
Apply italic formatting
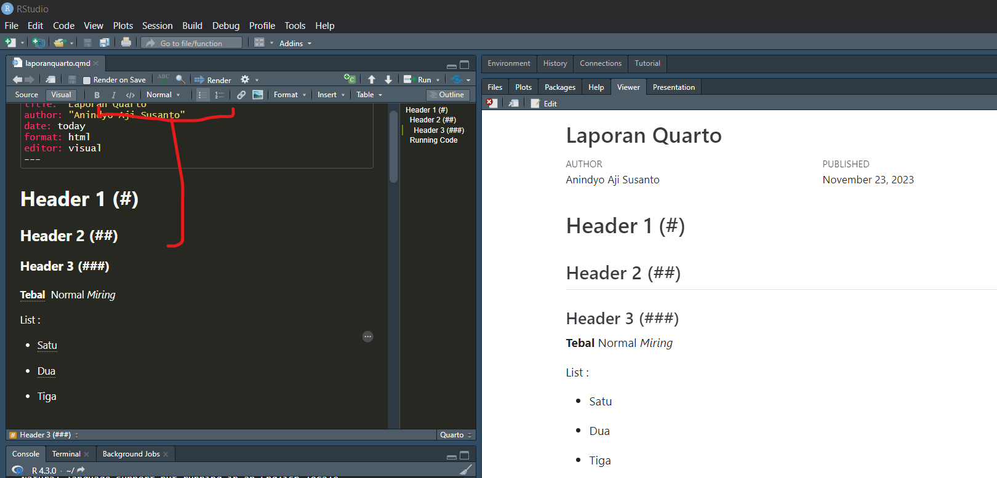[x=113, y=95]
